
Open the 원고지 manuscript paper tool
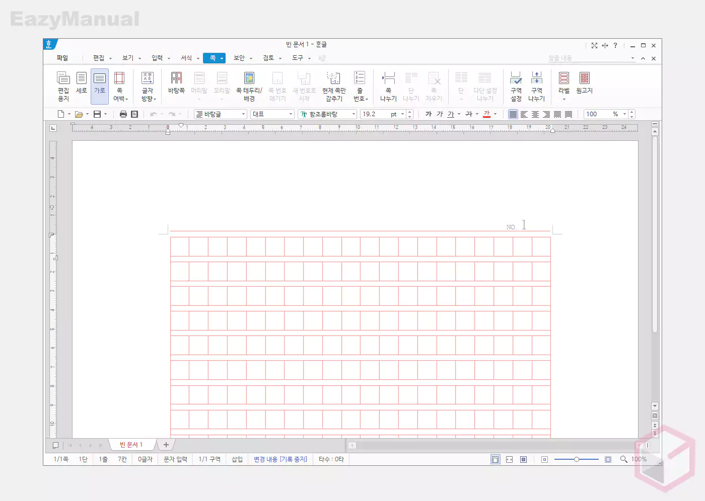(x=584, y=83)
